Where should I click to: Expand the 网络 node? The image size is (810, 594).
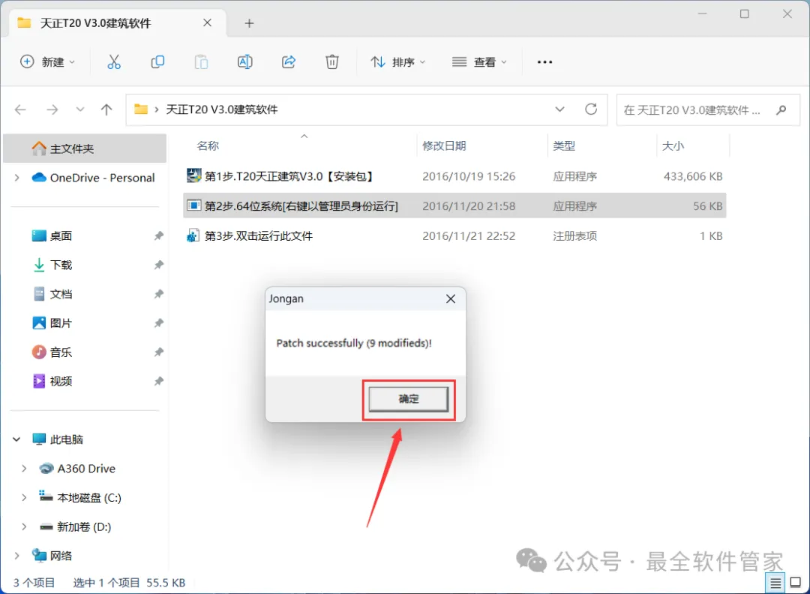[x=17, y=556]
